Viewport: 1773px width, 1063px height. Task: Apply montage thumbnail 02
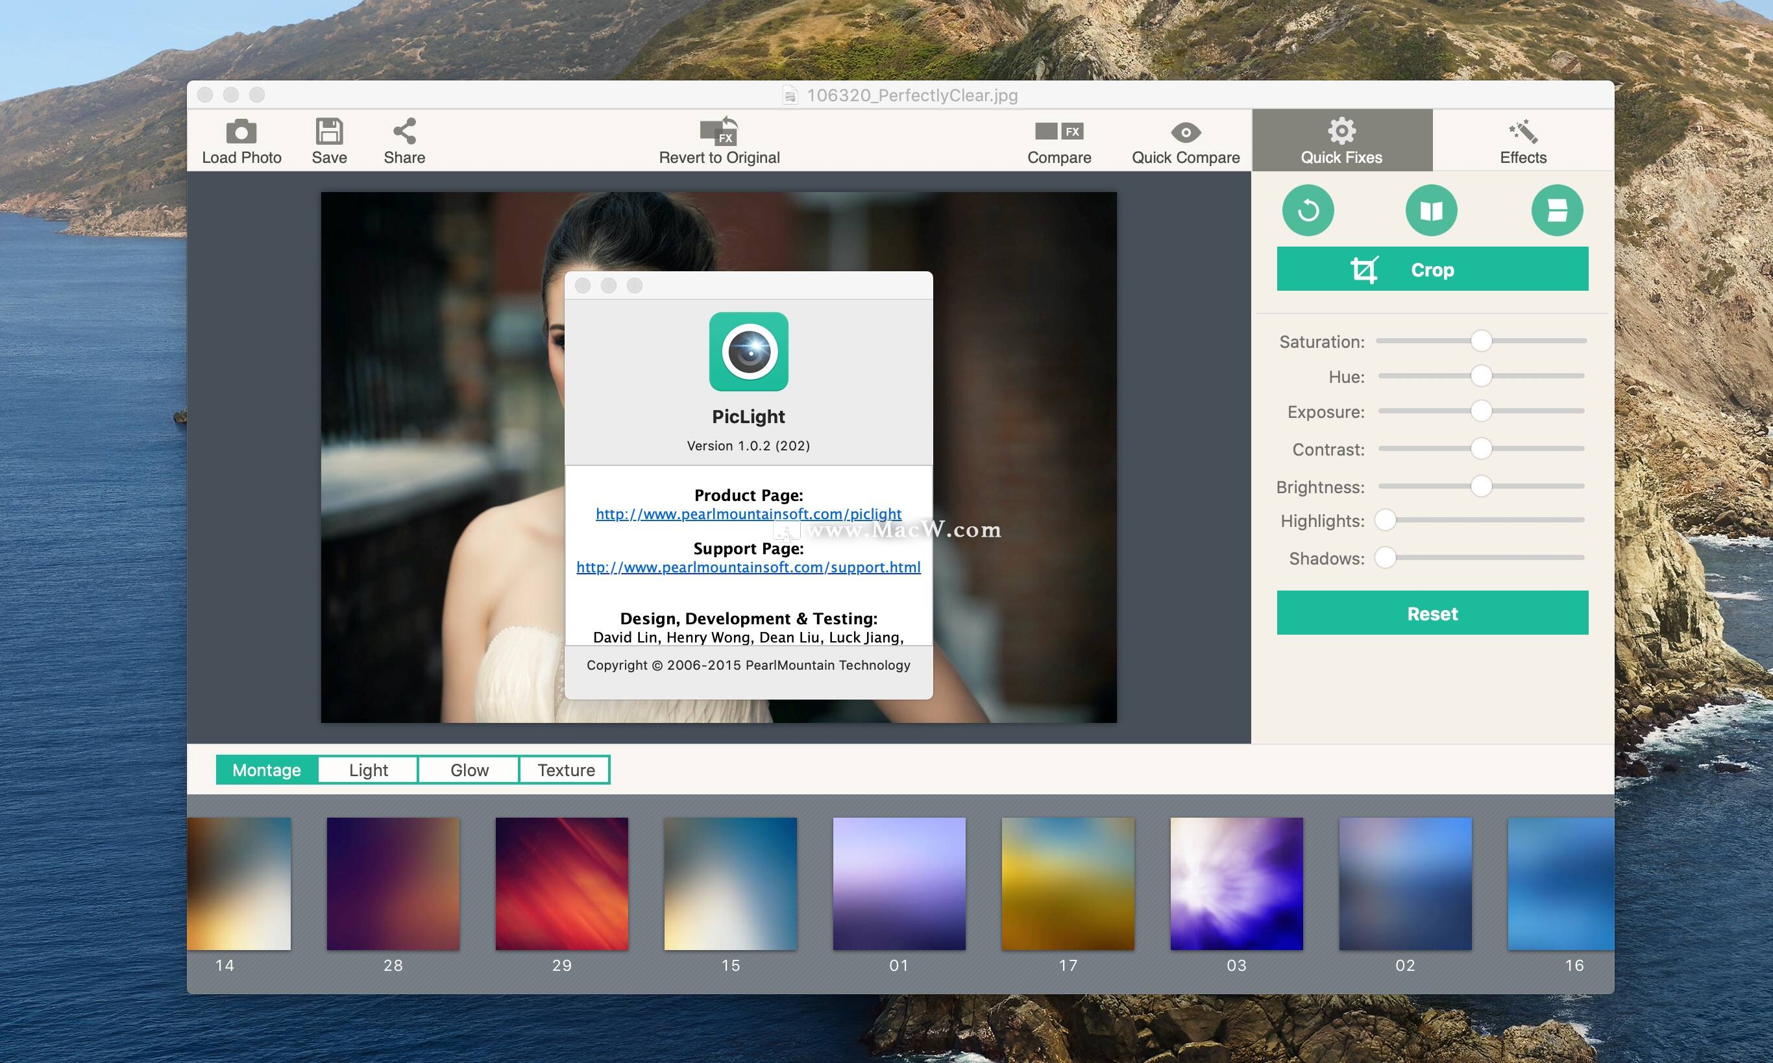point(1406,884)
